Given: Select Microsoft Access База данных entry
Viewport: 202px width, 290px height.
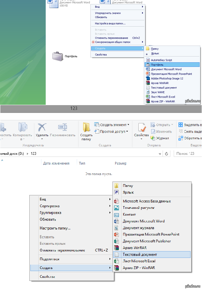Looking at the screenshot, I should point(147,201).
